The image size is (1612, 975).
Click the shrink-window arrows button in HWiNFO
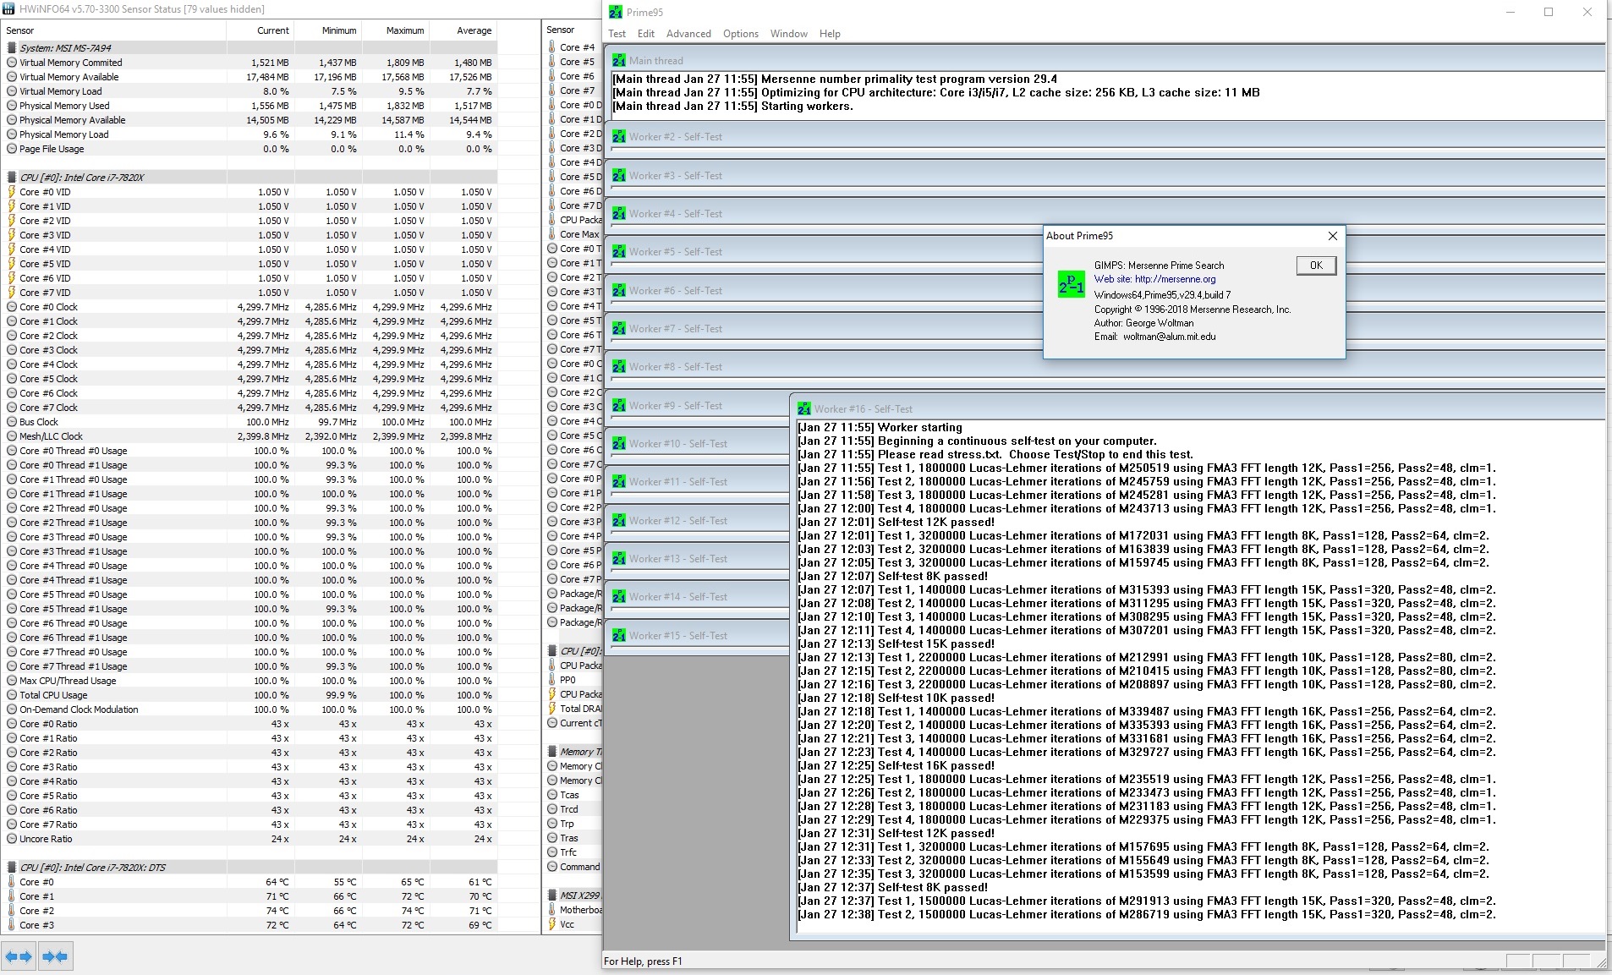pyautogui.click(x=55, y=956)
